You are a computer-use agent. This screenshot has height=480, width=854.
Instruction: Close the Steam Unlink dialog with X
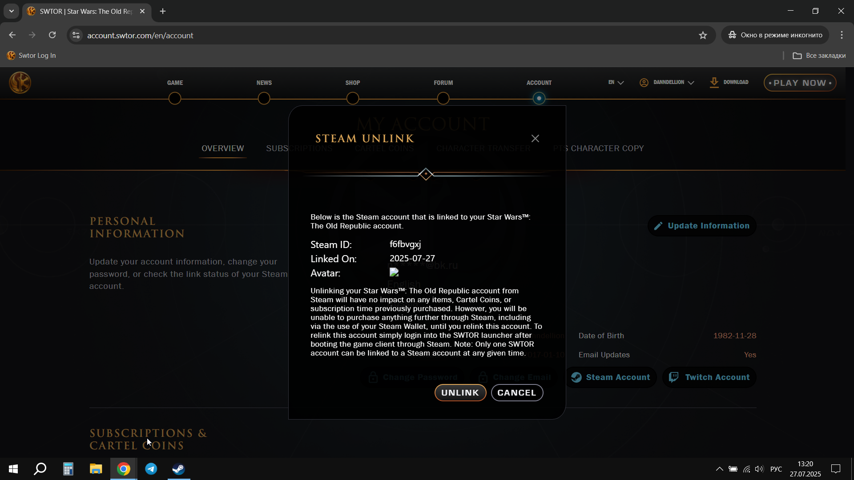tap(535, 139)
